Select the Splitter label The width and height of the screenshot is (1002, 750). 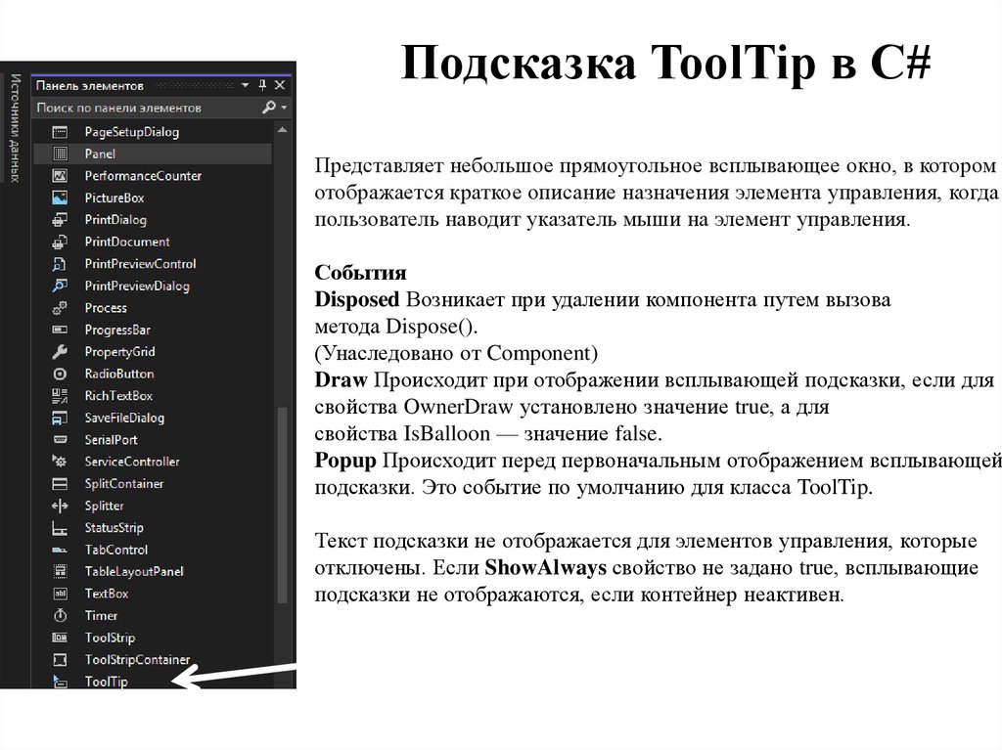click(x=104, y=506)
